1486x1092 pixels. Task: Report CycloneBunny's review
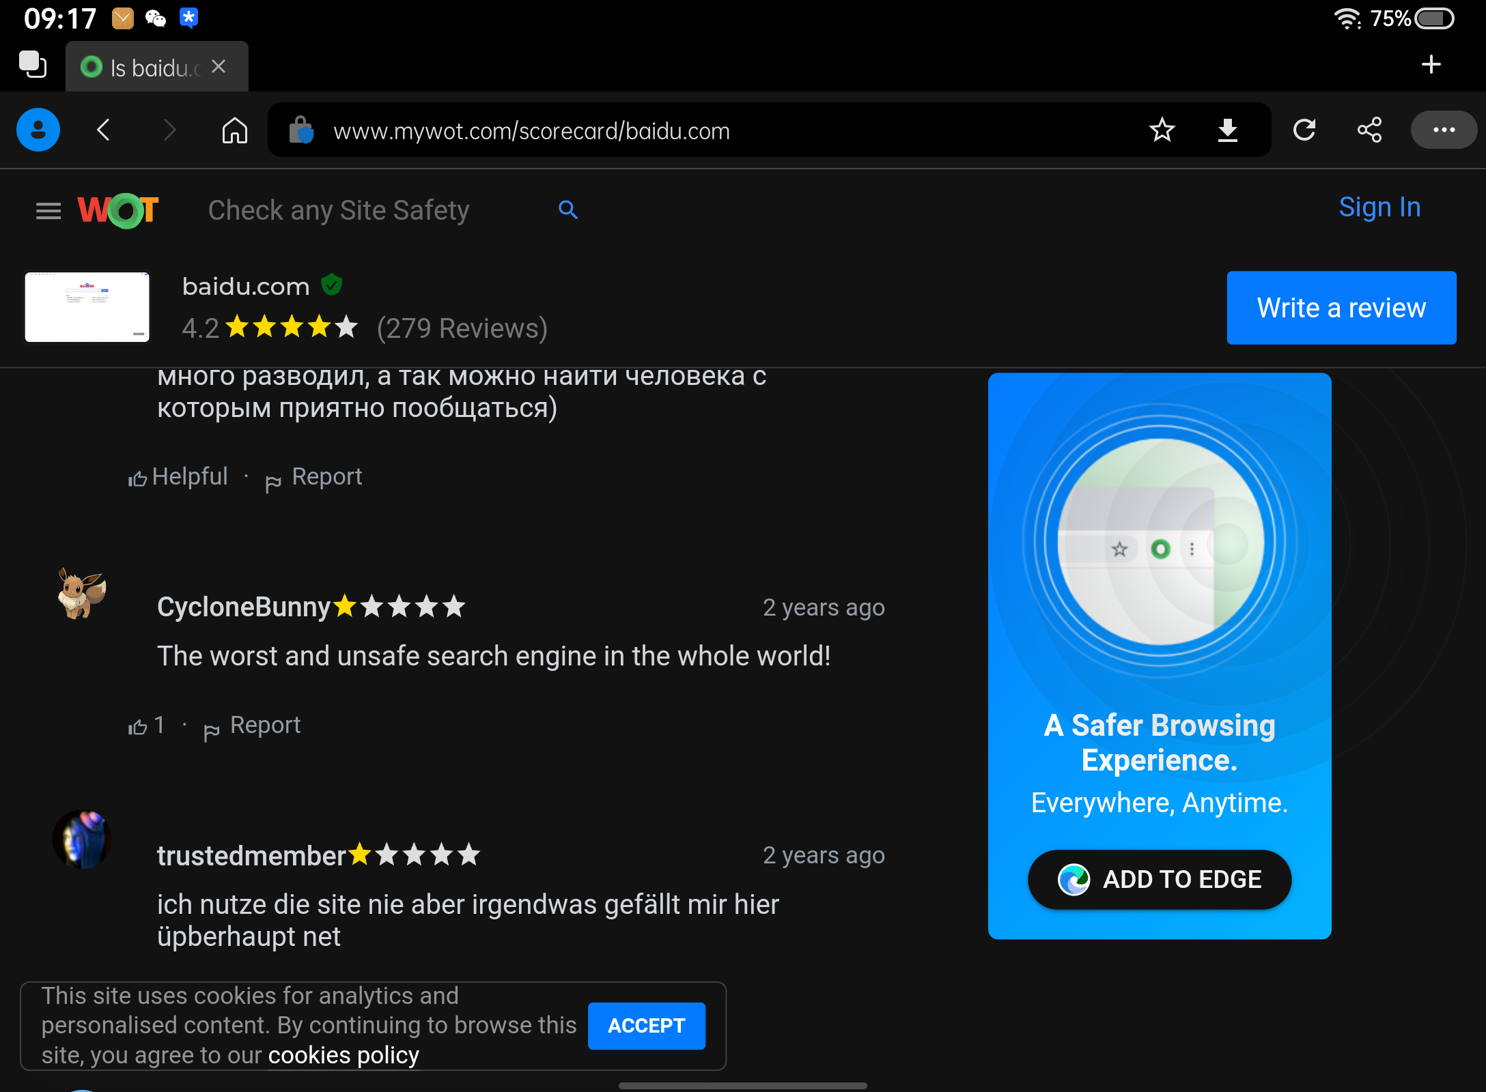coord(252,725)
